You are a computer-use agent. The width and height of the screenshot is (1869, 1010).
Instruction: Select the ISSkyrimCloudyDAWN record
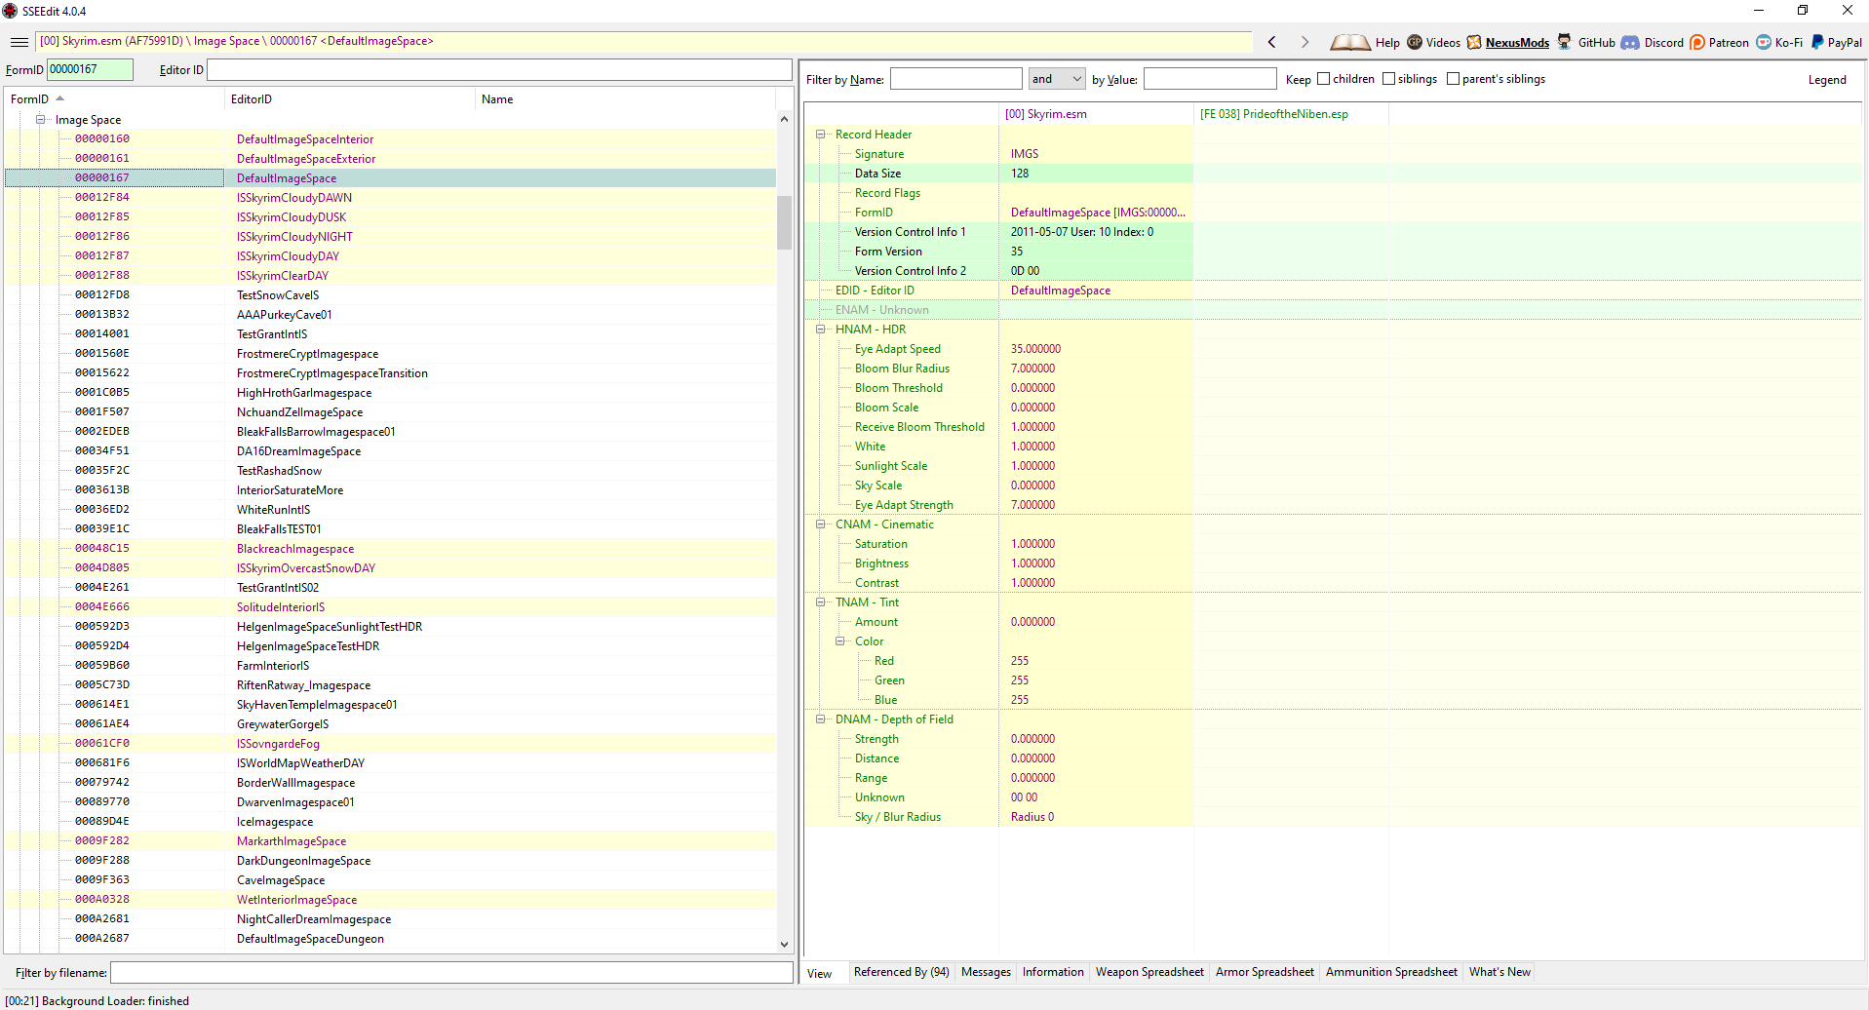[293, 198]
